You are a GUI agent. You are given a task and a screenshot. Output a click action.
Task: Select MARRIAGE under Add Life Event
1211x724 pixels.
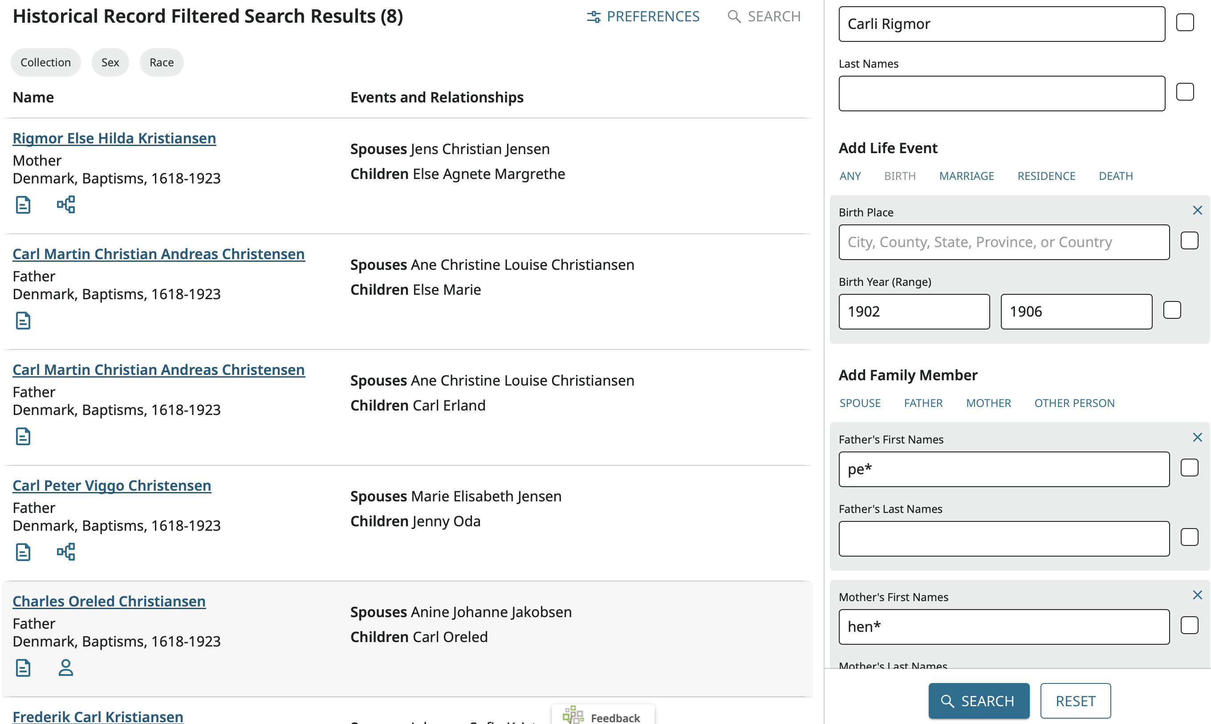point(967,175)
